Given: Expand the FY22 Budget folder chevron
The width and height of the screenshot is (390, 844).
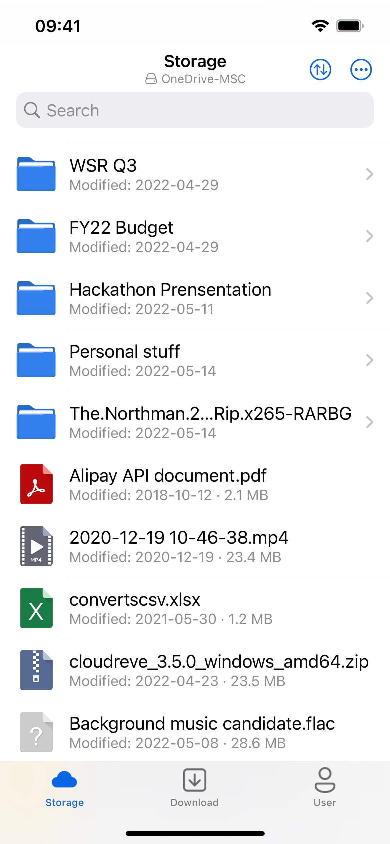Looking at the screenshot, I should coord(369,236).
